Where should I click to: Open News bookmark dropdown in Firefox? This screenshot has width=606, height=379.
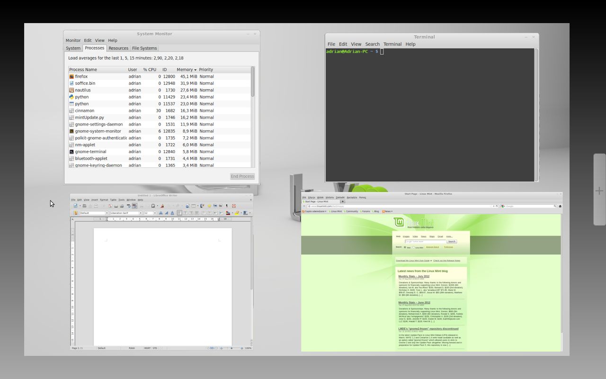(387, 211)
